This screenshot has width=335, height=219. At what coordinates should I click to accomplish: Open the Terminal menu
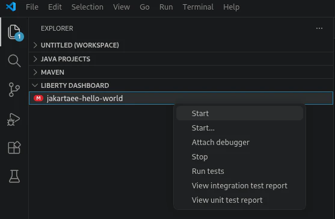[198, 7]
